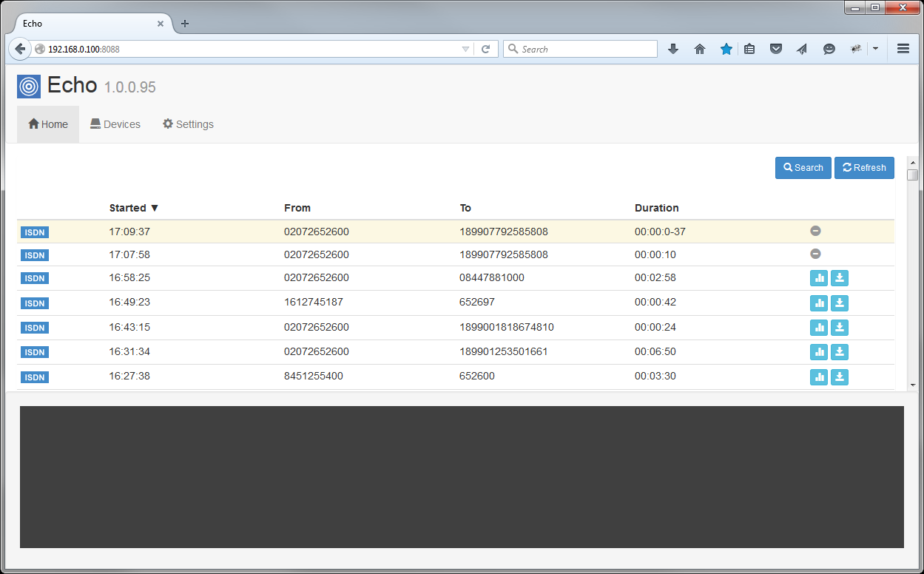Click the blue Search button
Viewport: 924px width, 574px height.
pos(803,168)
